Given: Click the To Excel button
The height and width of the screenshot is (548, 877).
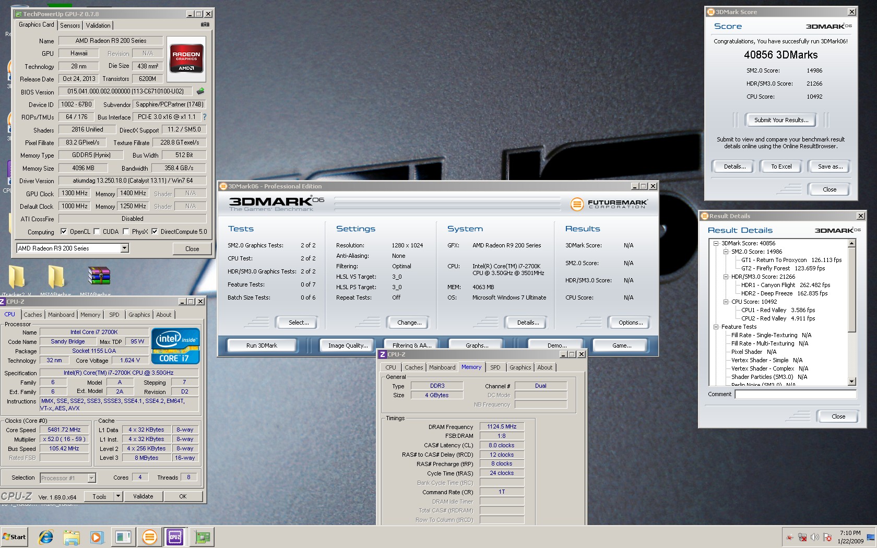Looking at the screenshot, I should pyautogui.click(x=781, y=166).
